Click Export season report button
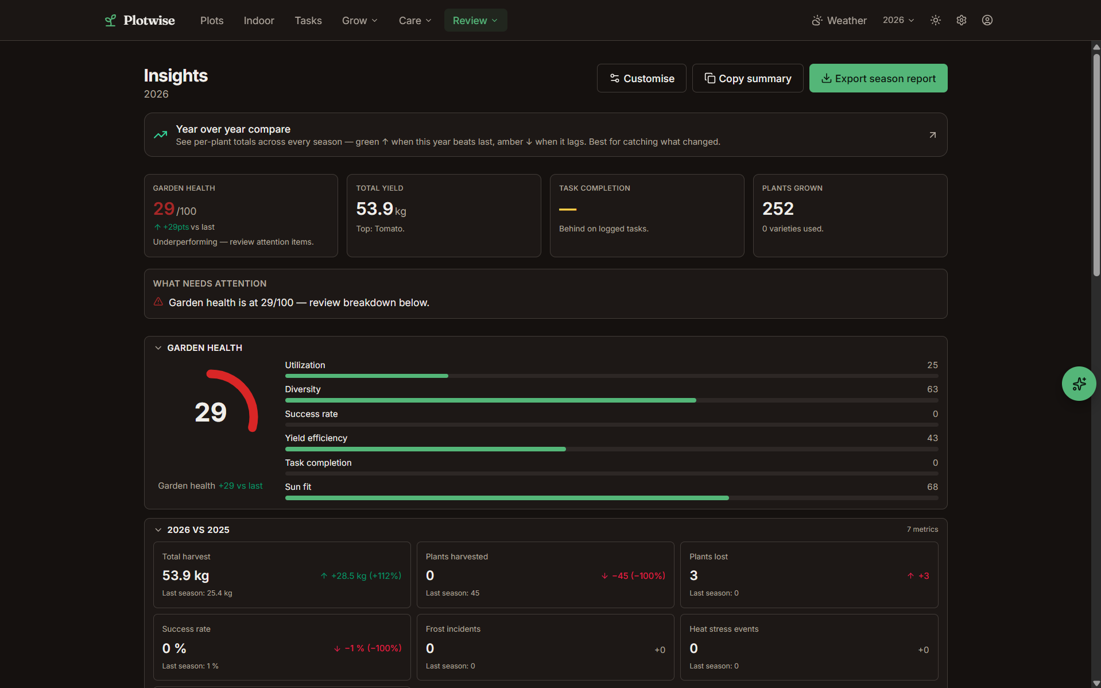Viewport: 1101px width, 688px height. [878, 78]
